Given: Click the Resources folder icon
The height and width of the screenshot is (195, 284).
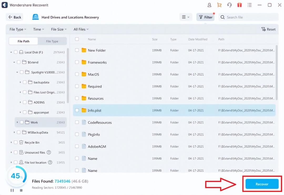Looking at the screenshot, I should click(x=84, y=98).
